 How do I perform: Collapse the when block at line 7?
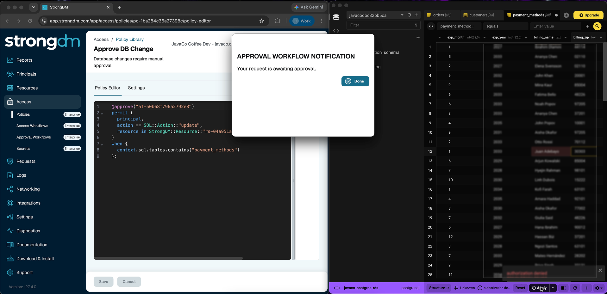coord(102,144)
